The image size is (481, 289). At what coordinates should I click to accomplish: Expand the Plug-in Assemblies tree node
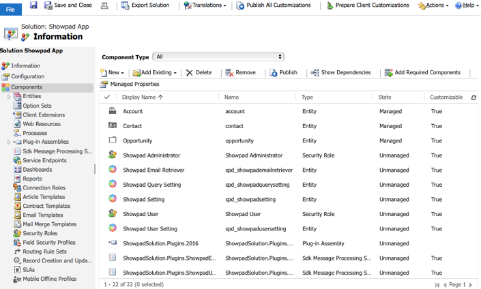click(9, 142)
